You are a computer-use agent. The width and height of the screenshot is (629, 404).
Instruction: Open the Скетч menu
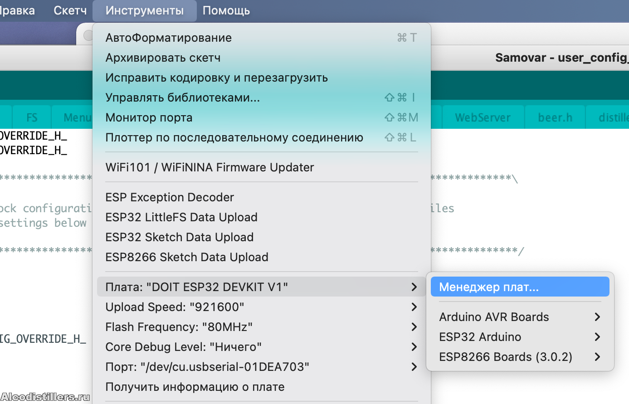pos(70,10)
